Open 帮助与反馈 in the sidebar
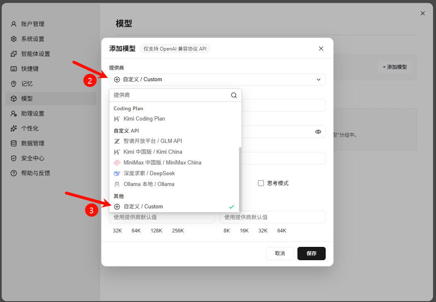 (x=51, y=173)
